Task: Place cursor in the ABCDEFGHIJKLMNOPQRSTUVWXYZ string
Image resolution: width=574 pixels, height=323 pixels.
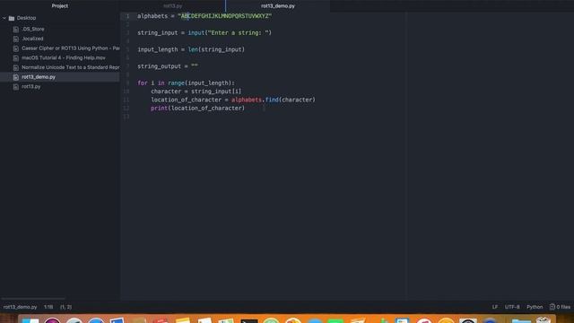Action: [x=225, y=16]
